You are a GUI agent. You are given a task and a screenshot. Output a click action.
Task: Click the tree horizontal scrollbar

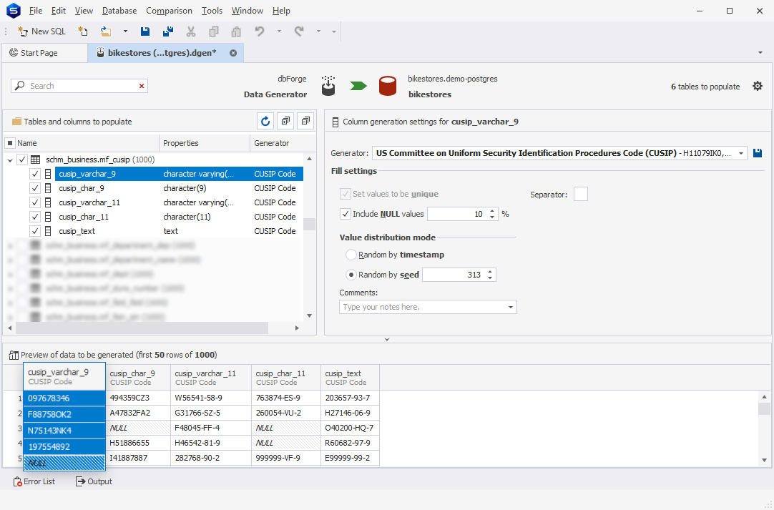142,328
